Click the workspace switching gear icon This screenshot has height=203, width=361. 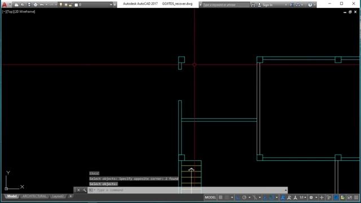[311, 197]
